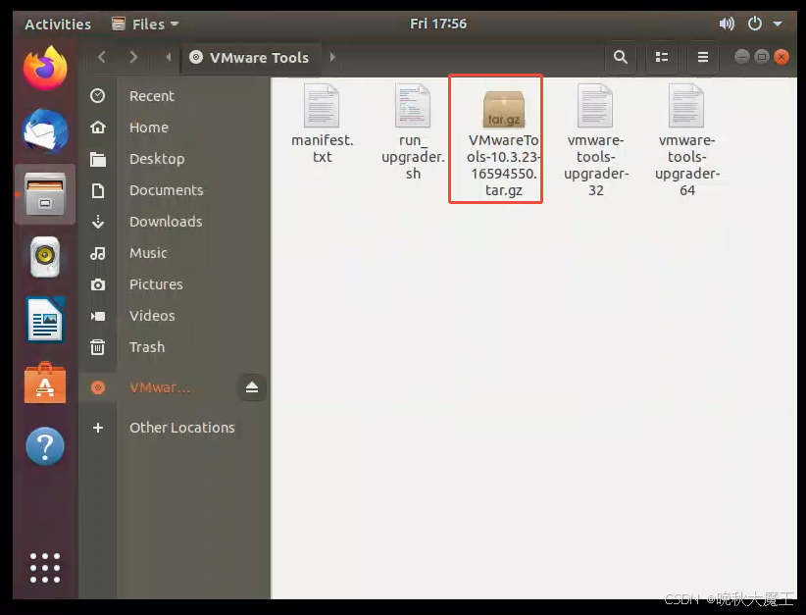This screenshot has width=806, height=615.
Task: Click the plus icon beside Other Locations
Action: [x=98, y=428]
